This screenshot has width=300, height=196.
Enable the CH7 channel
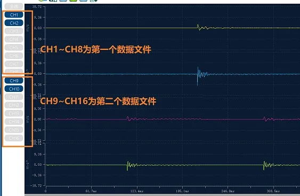click(14, 64)
